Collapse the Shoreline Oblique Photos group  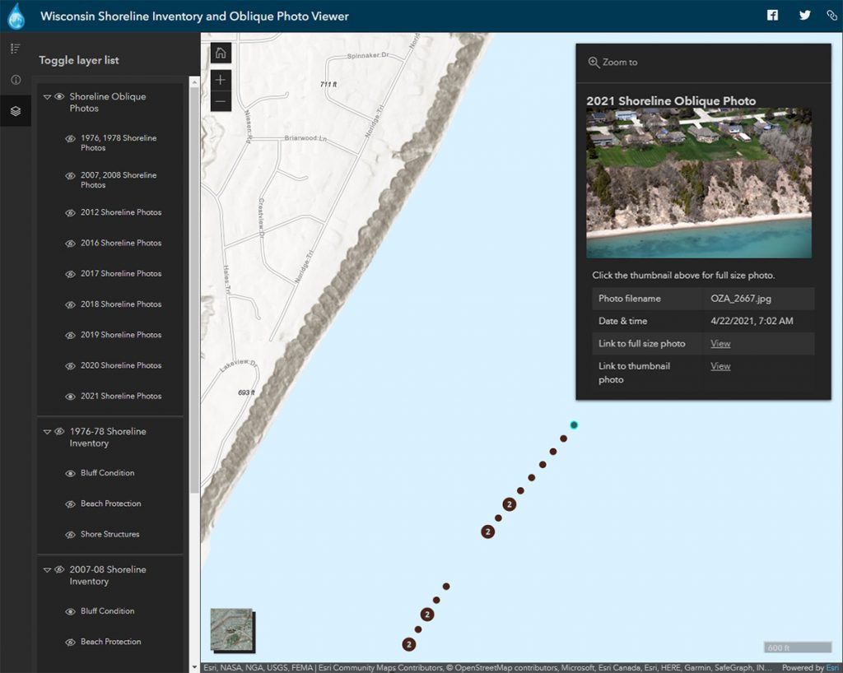tap(47, 96)
